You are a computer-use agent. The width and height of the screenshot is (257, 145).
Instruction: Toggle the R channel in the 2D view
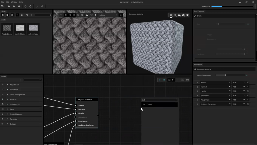(66, 15)
